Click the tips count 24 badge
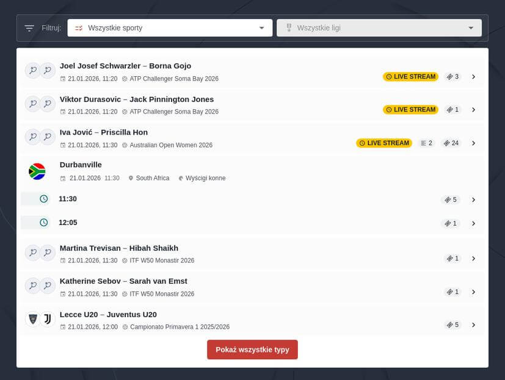 [x=451, y=143]
